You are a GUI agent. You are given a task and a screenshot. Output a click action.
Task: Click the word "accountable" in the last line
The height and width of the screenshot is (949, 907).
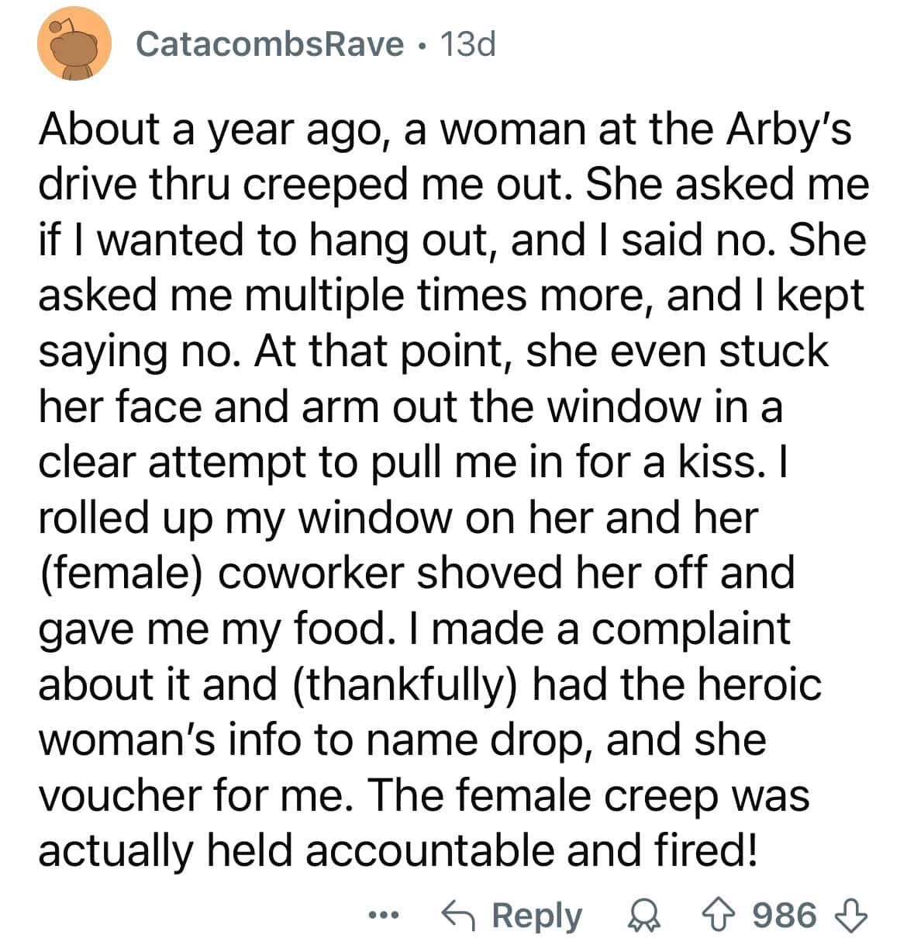point(429,851)
